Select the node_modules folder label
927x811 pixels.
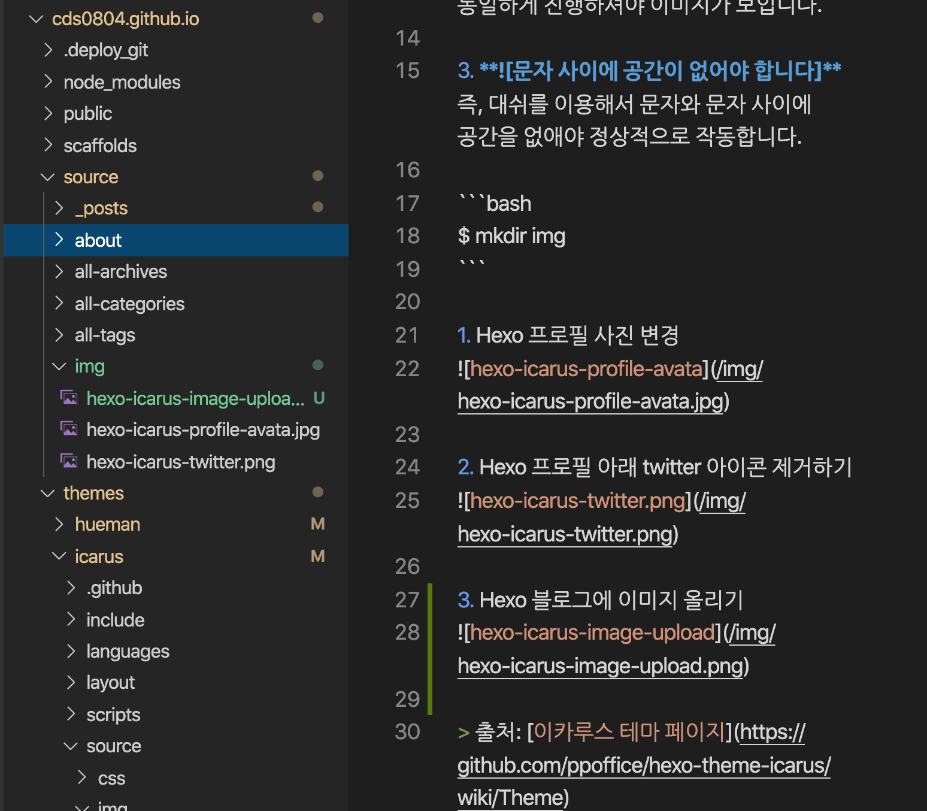pos(122,82)
